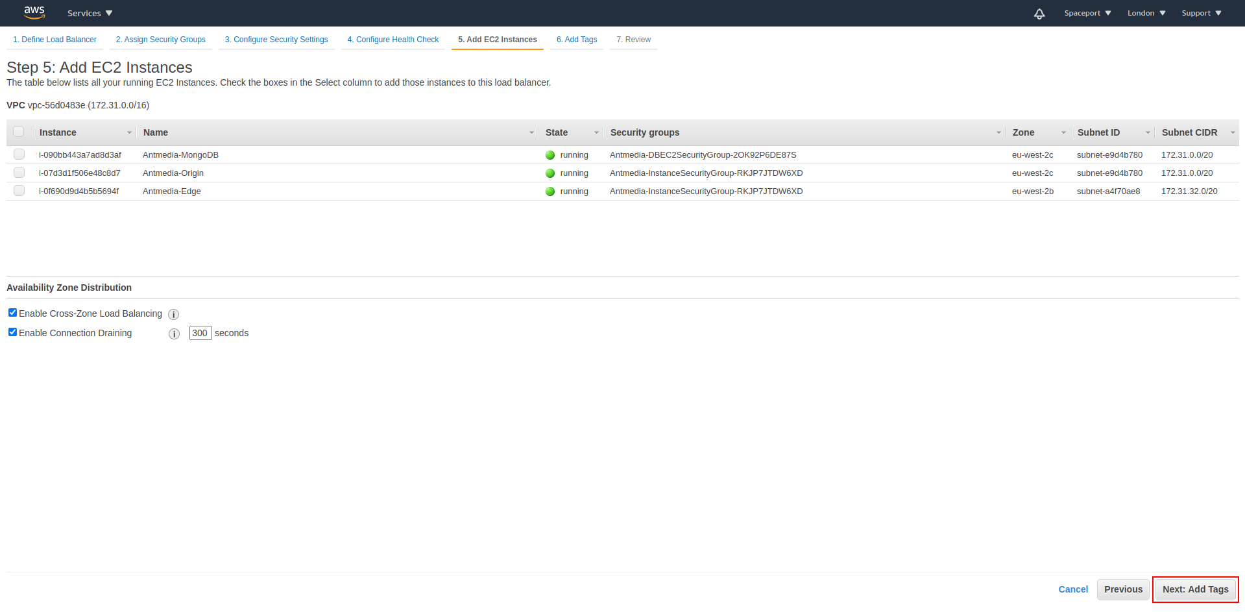The height and width of the screenshot is (612, 1245).
Task: Open the Spaceport account dropdown
Action: (x=1087, y=13)
